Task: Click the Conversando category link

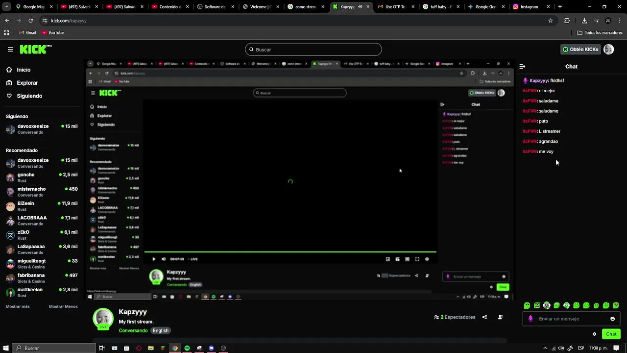Action: point(133,330)
